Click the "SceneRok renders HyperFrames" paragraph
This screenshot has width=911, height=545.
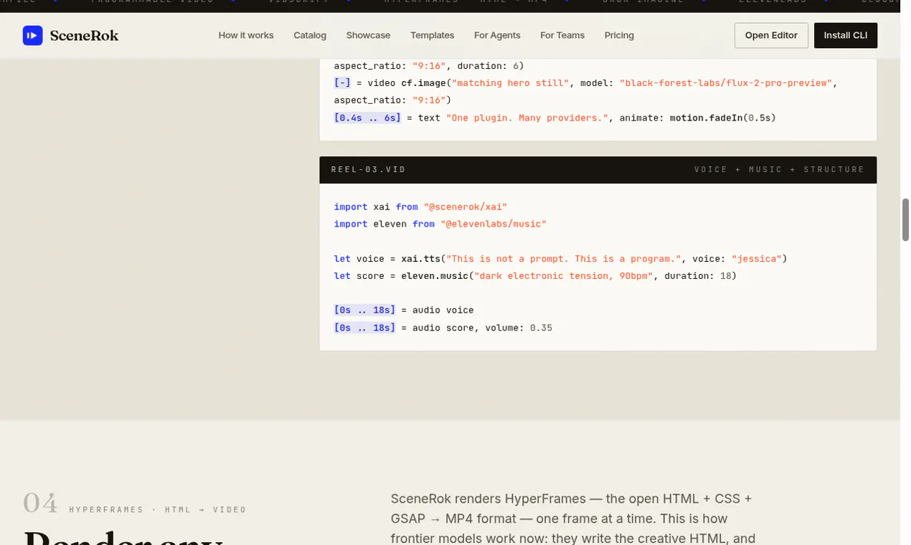click(x=573, y=518)
